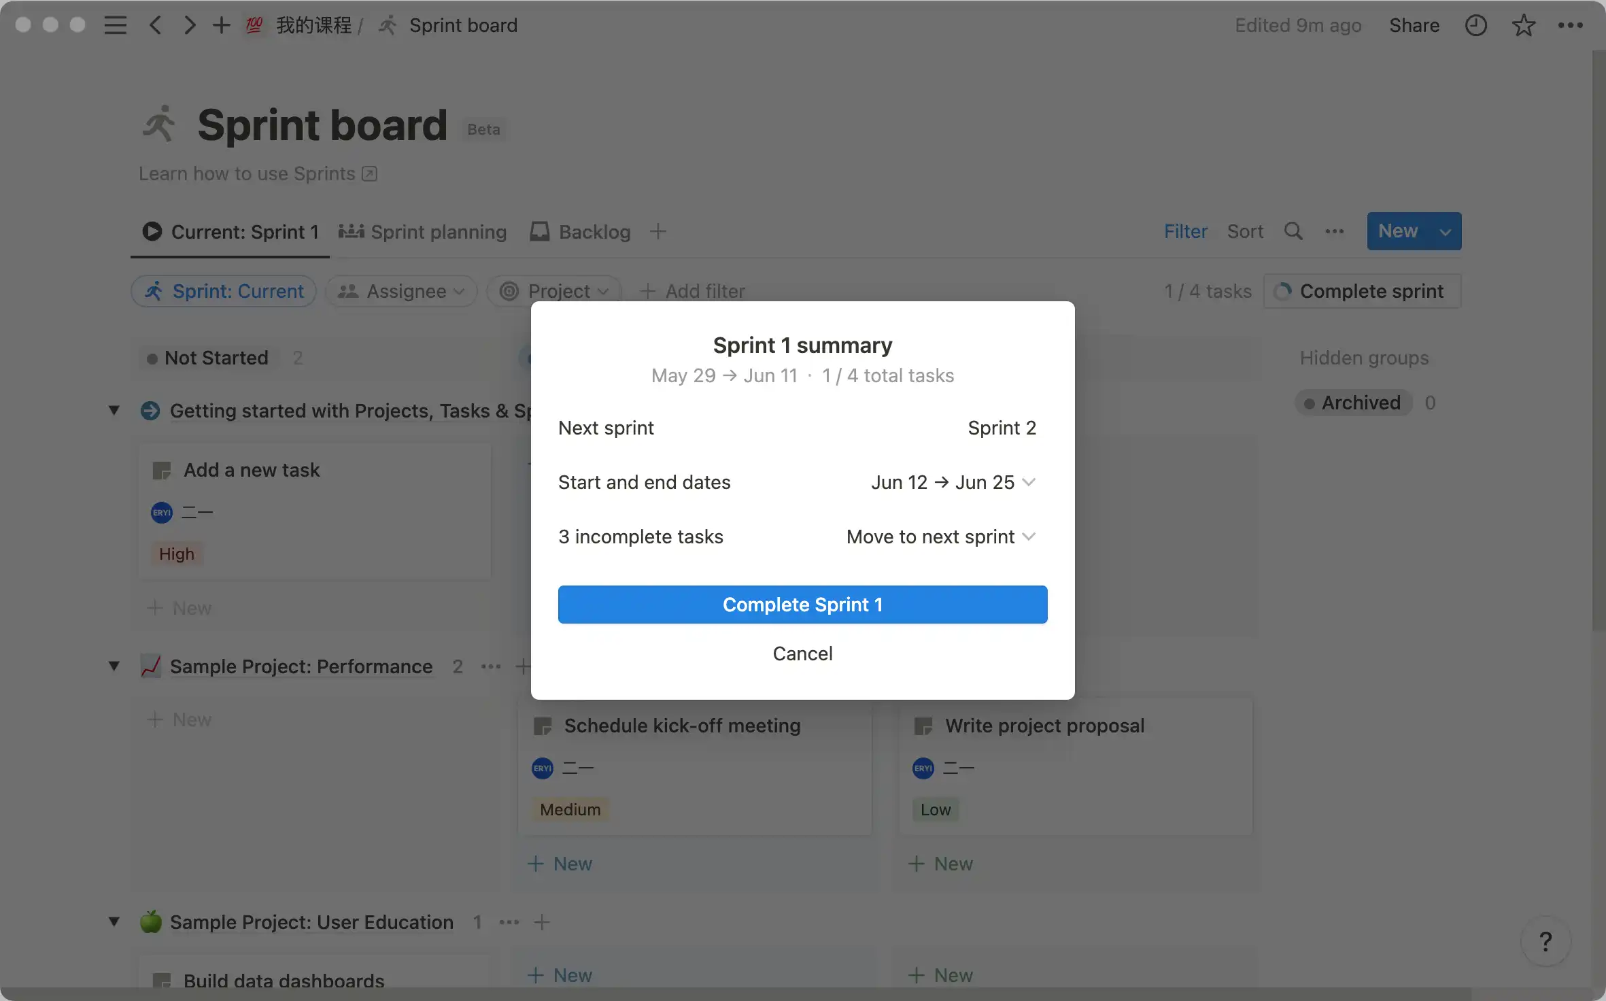Click the back navigation arrow
Image resolution: width=1606 pixels, height=1001 pixels.
coord(156,26)
